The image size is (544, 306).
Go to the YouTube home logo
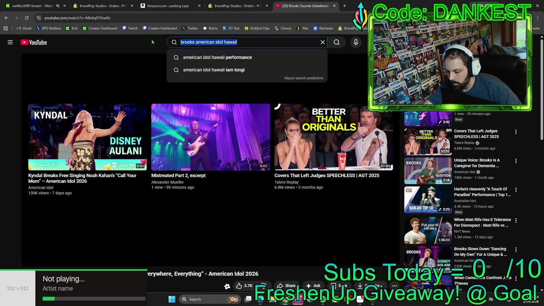pos(34,42)
